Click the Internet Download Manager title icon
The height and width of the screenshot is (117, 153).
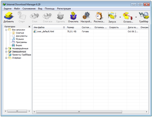[x=4, y=4]
